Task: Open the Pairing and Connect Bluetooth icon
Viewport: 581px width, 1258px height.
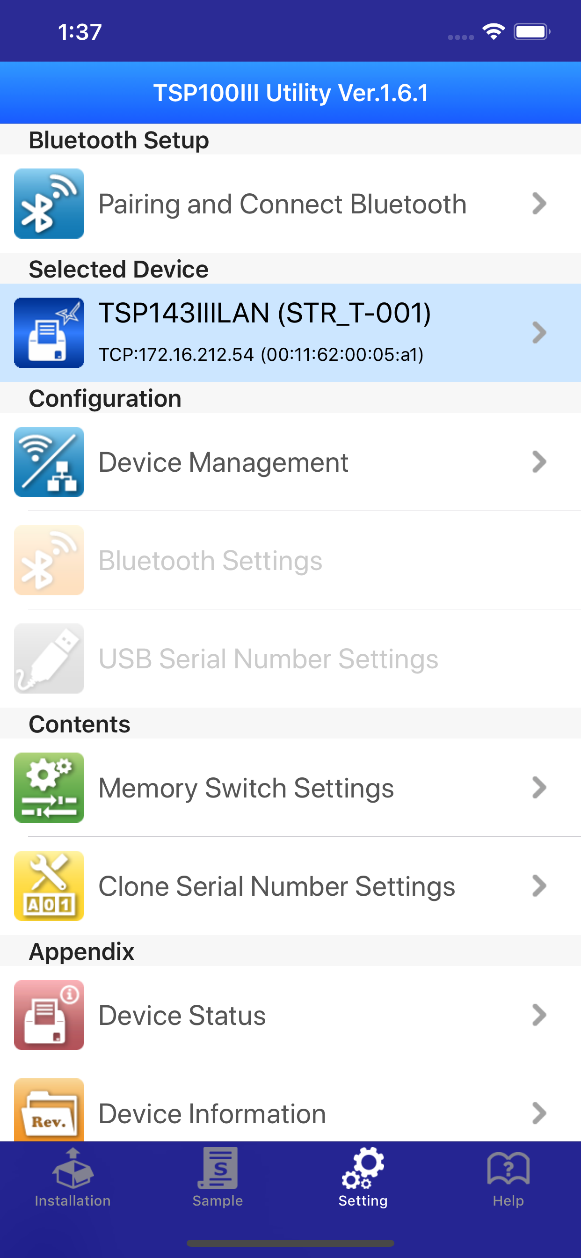Action: pyautogui.click(x=49, y=204)
